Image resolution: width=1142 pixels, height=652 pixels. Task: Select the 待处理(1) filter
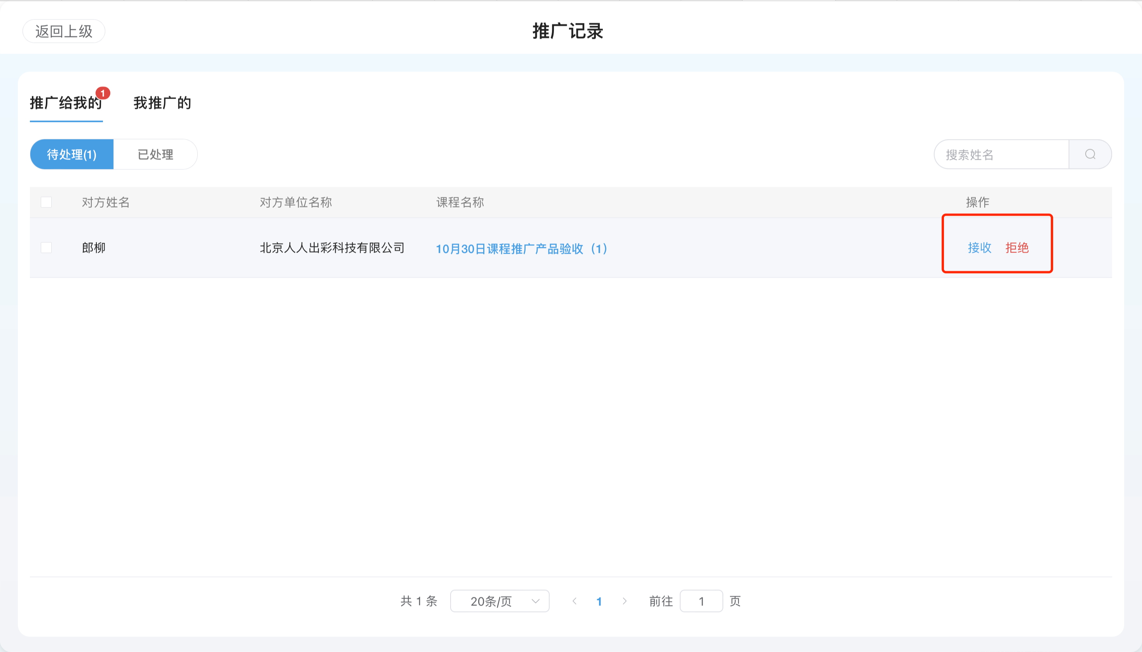point(71,154)
